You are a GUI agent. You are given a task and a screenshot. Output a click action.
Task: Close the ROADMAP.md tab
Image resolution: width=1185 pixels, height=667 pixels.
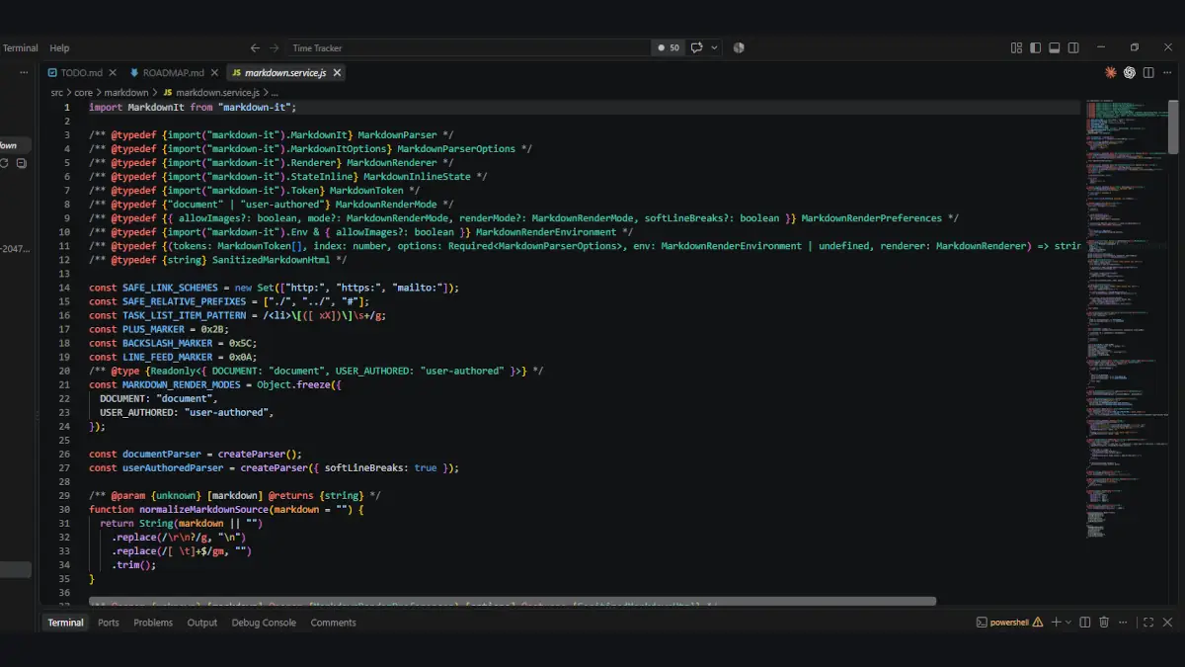pyautogui.click(x=214, y=72)
